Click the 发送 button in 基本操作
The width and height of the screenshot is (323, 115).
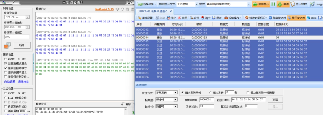click(x=275, y=100)
